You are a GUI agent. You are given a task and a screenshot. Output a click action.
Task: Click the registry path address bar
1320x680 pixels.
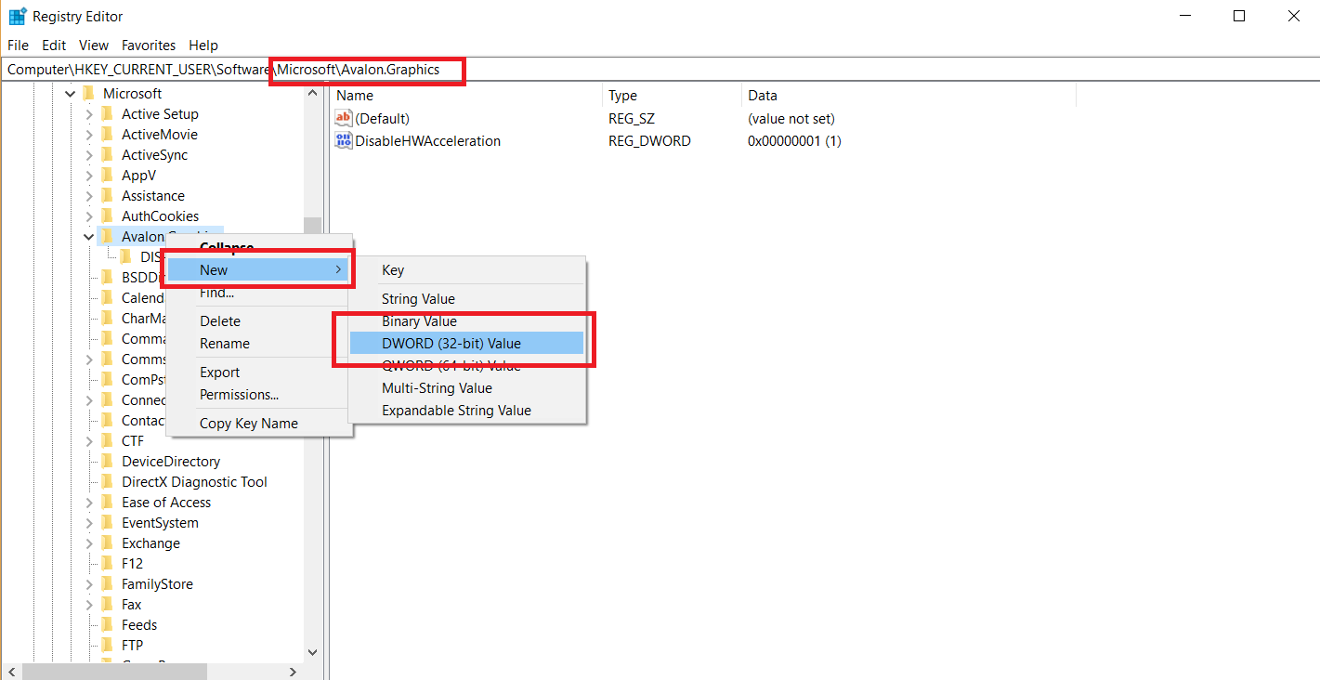click(x=660, y=70)
